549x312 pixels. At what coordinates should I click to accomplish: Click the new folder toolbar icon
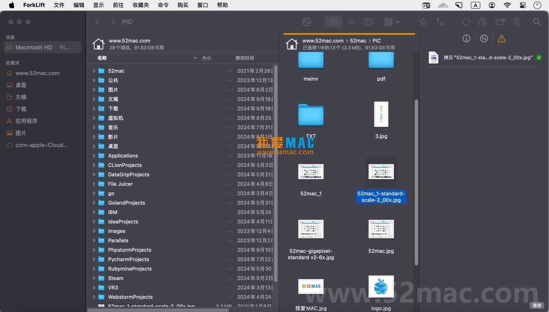click(500, 22)
